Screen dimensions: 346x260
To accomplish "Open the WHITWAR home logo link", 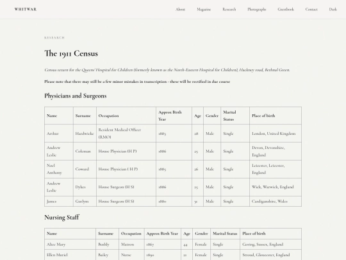I will 26,9.
